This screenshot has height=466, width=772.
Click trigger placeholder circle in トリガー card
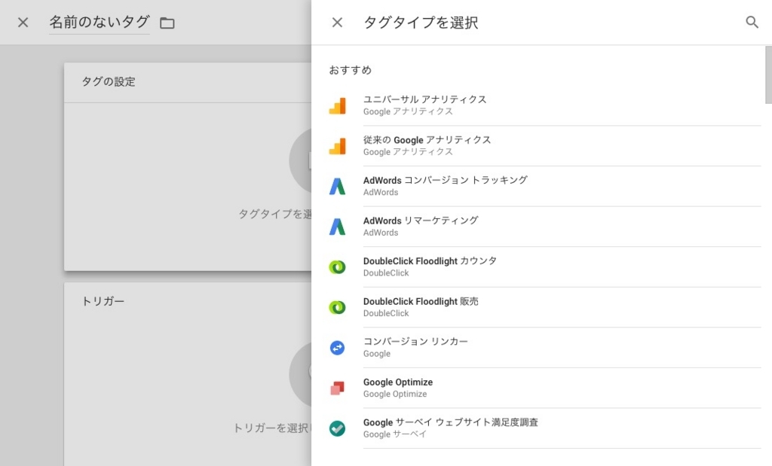(300, 375)
